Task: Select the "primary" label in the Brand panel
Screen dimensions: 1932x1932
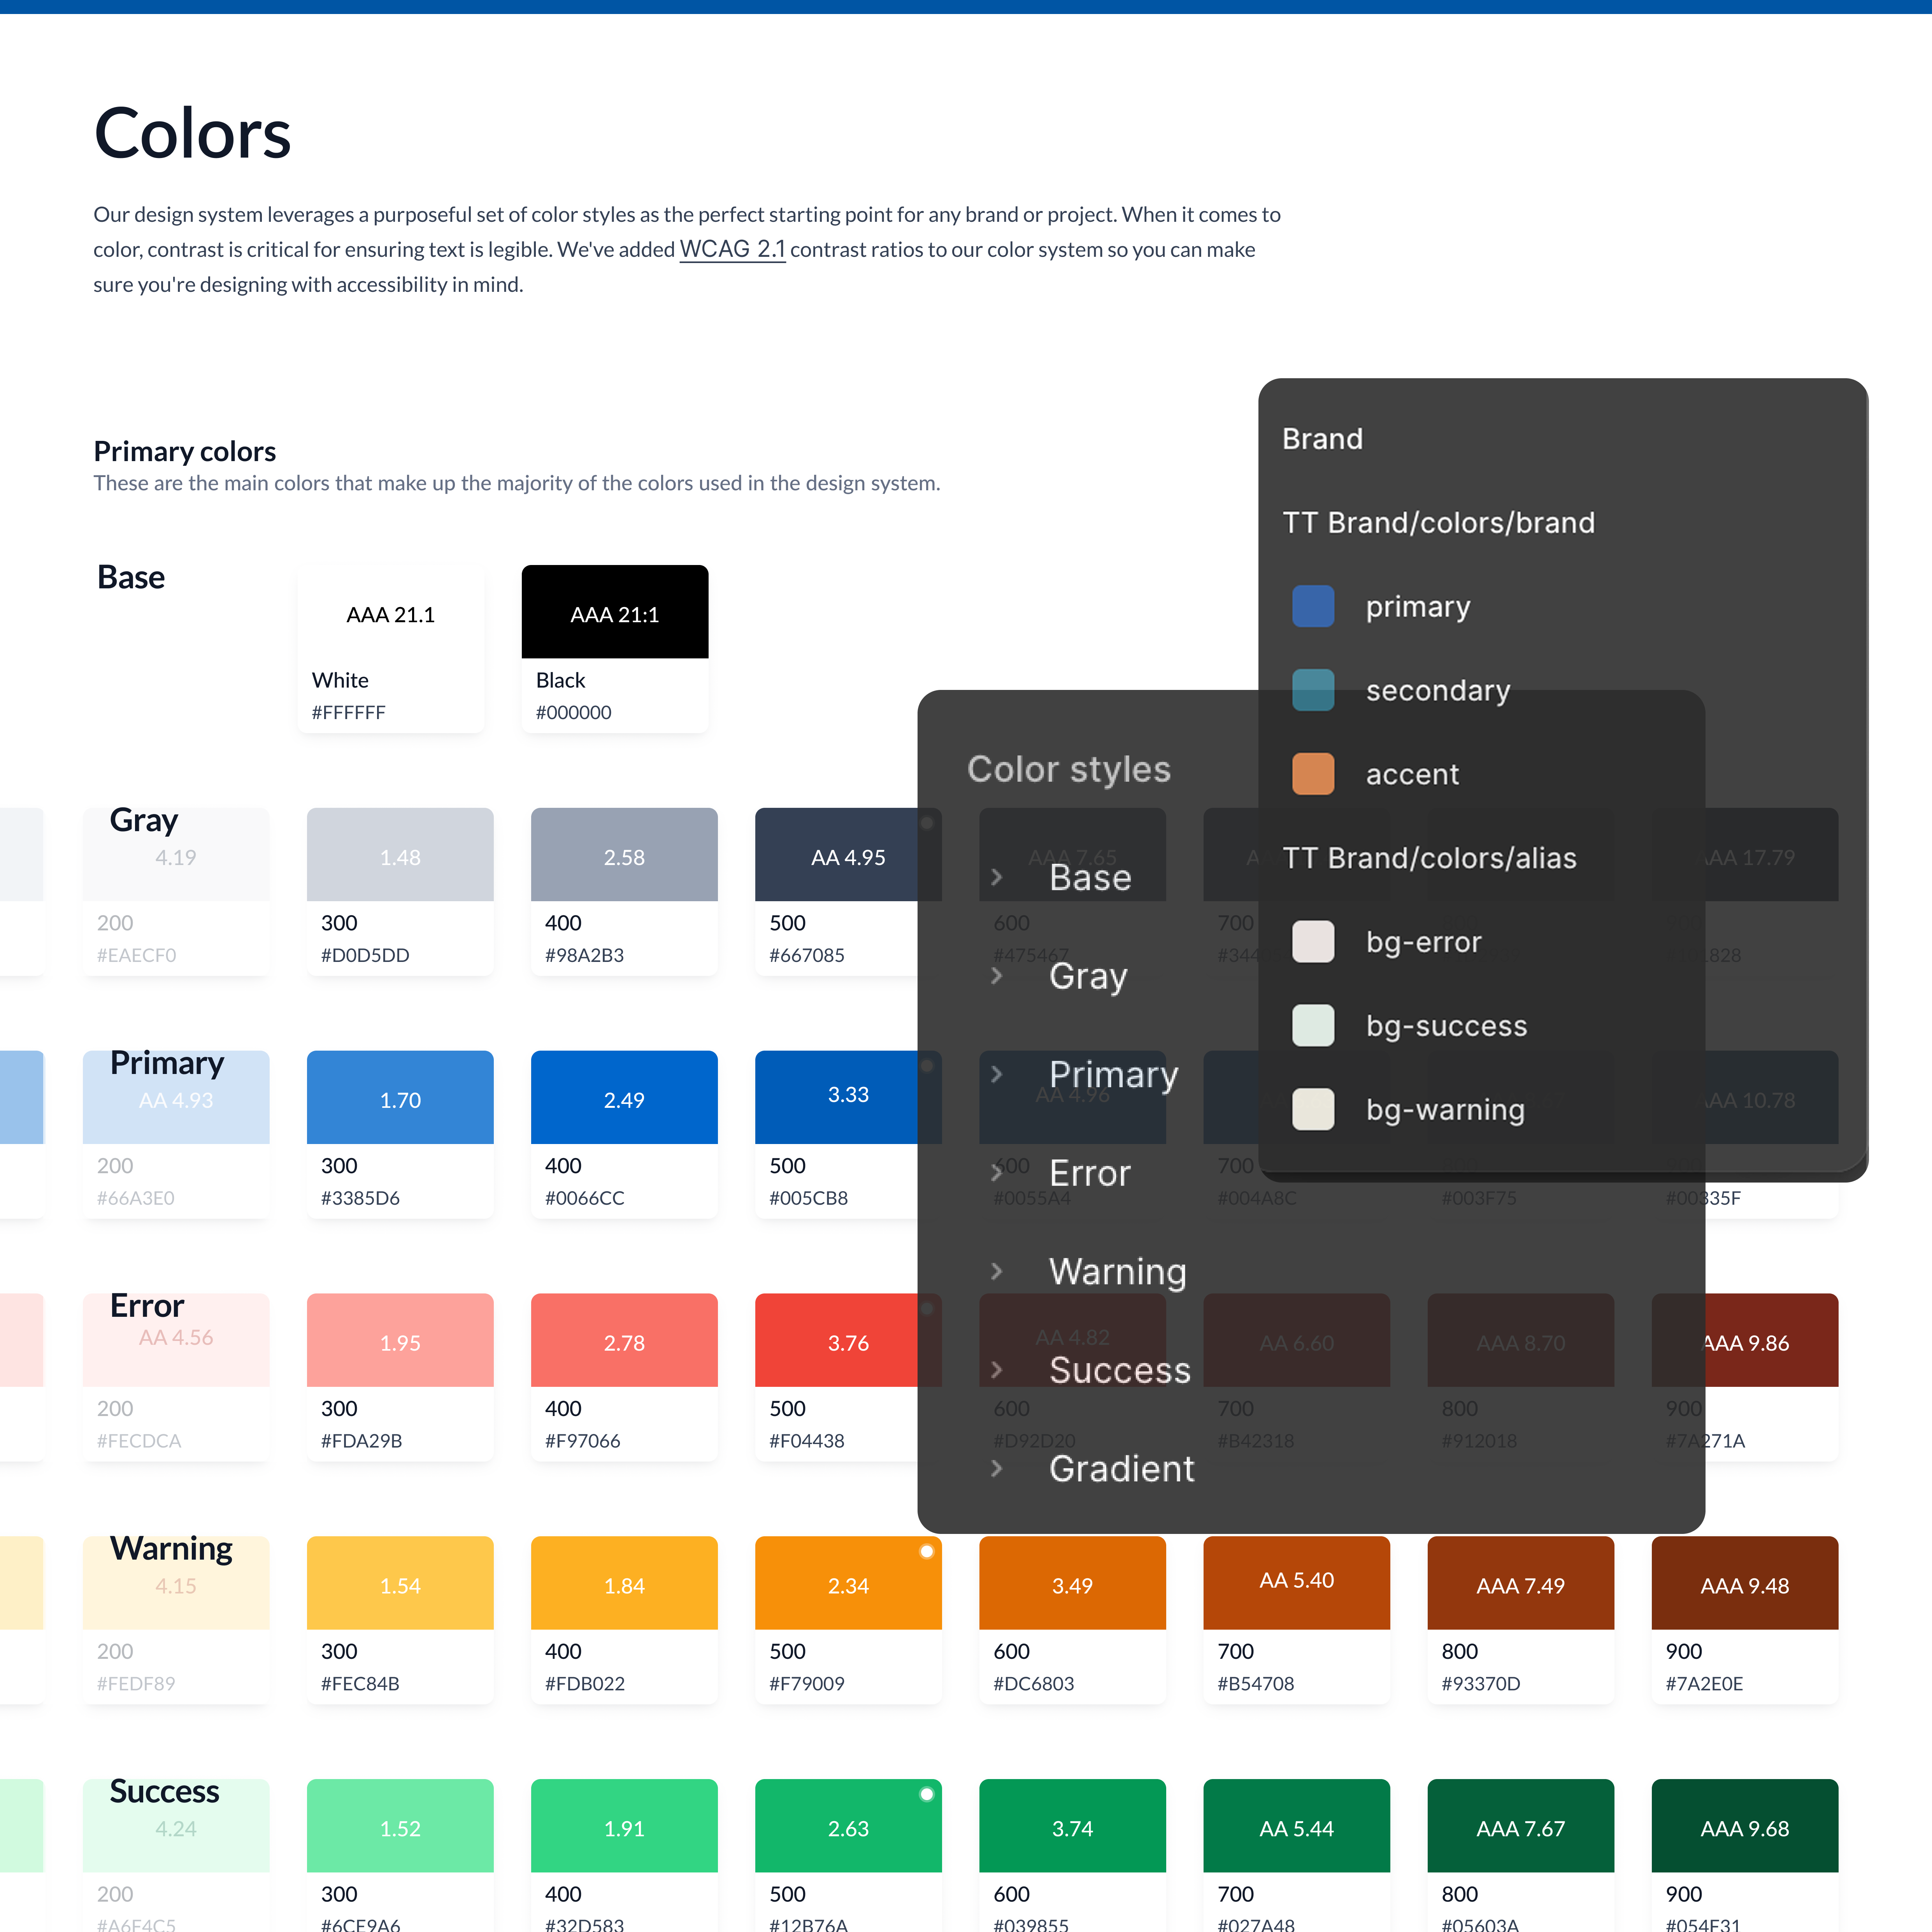Action: click(x=1418, y=607)
